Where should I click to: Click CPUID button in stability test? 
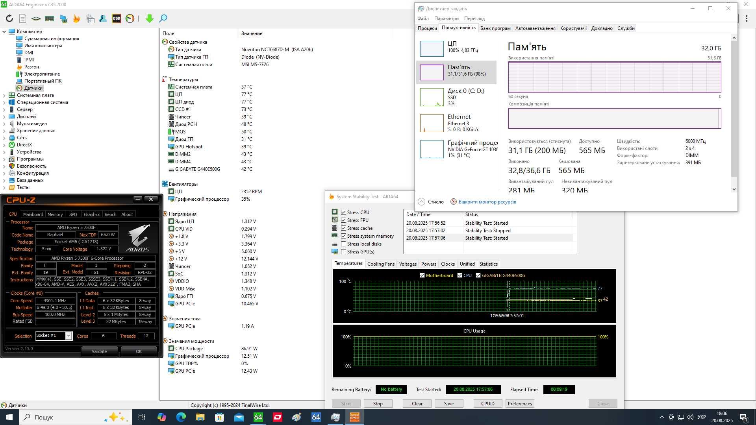click(x=487, y=404)
